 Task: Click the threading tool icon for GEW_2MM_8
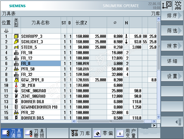(x=16, y=80)
